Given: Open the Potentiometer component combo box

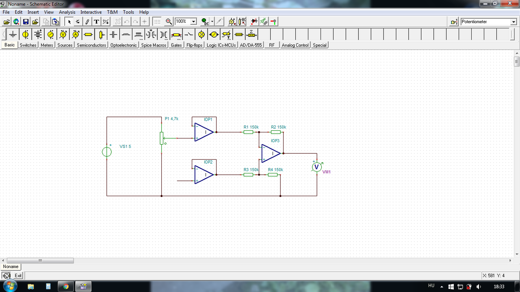Looking at the screenshot, I should 513,22.
